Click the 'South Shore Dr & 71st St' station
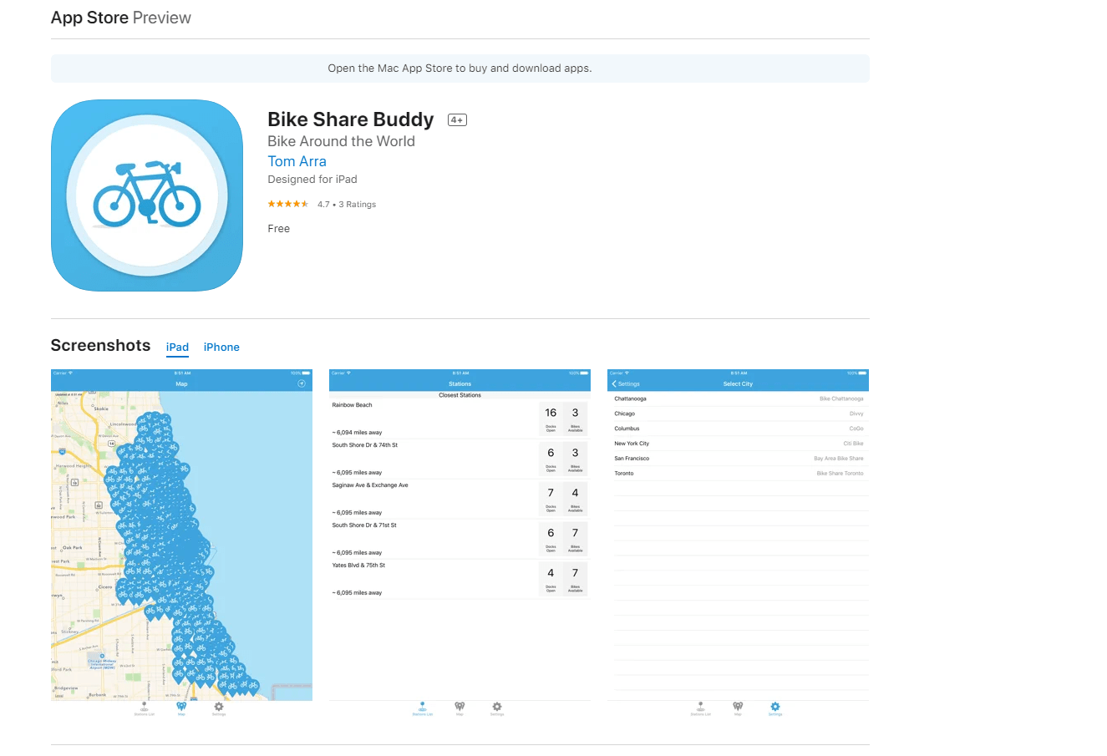The image size is (1107, 756). coord(364,525)
